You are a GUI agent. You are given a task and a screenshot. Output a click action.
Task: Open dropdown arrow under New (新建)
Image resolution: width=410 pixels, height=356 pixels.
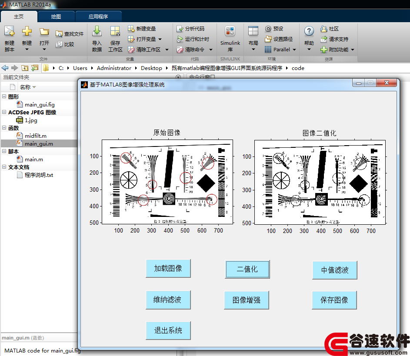[x=27, y=49]
